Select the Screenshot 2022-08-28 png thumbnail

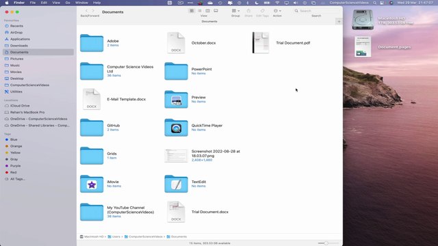coord(176,156)
